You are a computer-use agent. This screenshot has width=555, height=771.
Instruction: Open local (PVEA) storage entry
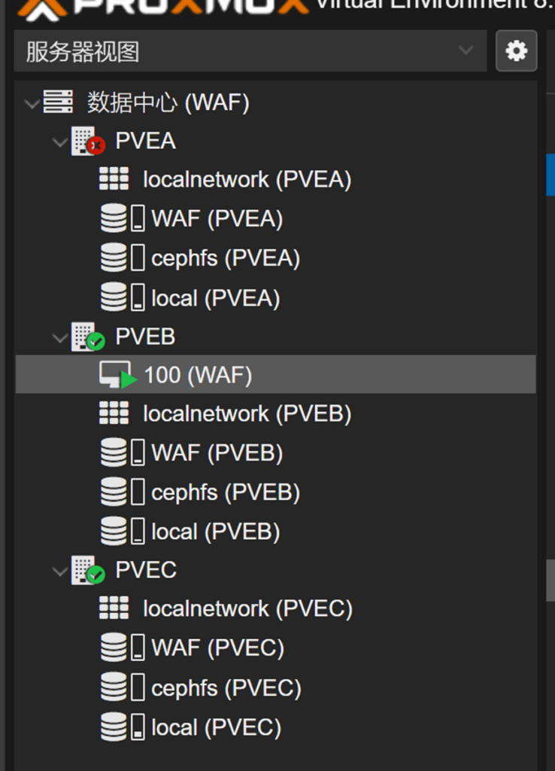point(216,298)
